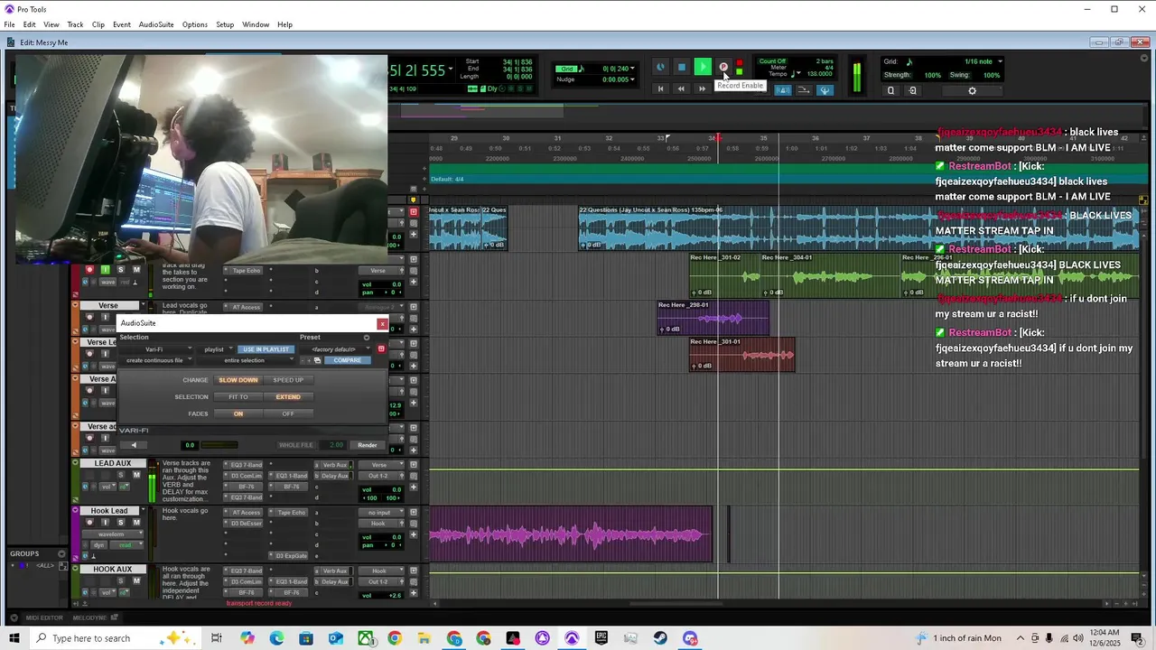
Task: Open Hook Lead read automation dropdown
Action: coord(126,545)
